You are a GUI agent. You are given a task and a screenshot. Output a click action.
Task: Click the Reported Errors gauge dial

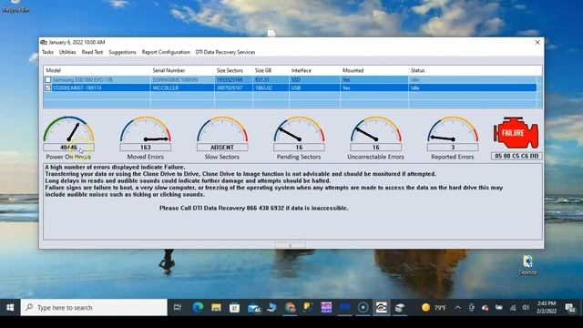point(453,129)
